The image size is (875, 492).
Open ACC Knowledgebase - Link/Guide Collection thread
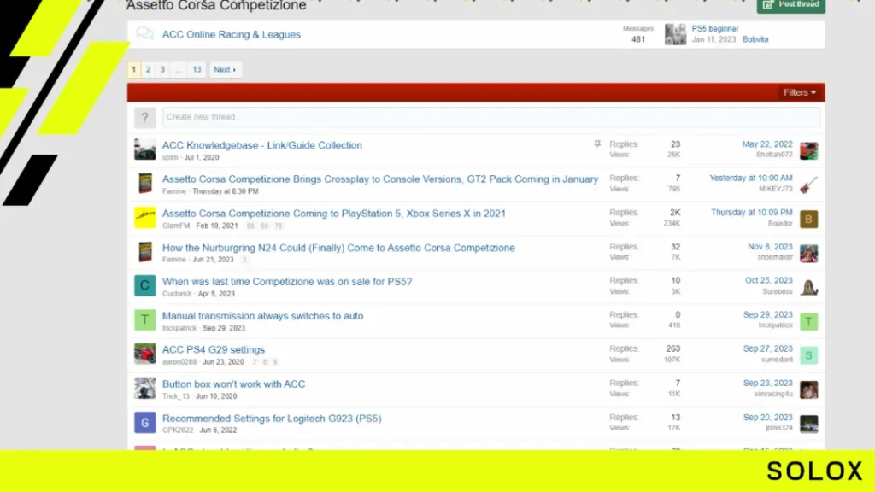click(x=261, y=145)
